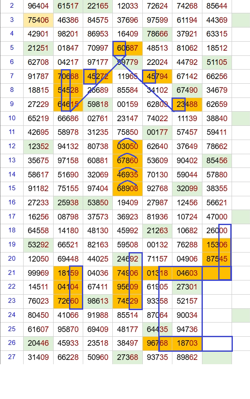Select the cell containing 87545
Screen dimensions: 250x399
pyautogui.click(x=217, y=259)
